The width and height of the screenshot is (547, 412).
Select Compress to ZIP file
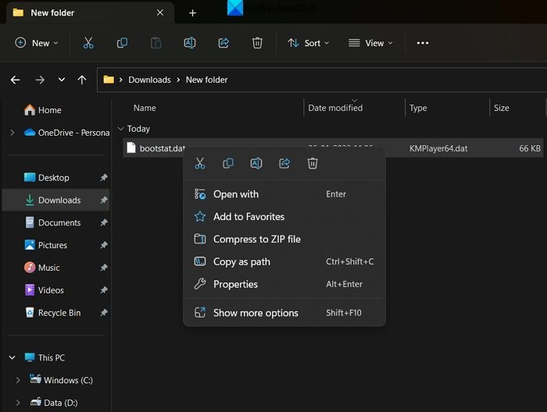256,240
